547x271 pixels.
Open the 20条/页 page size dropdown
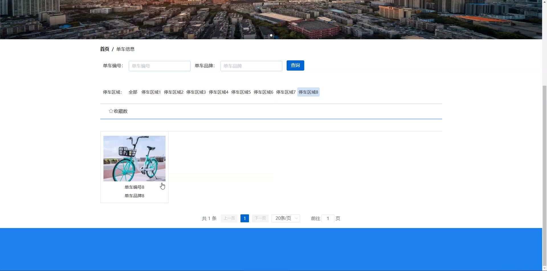click(285, 218)
